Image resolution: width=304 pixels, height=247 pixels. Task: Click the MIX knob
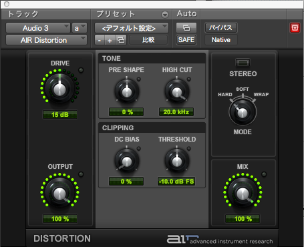pos(243,192)
